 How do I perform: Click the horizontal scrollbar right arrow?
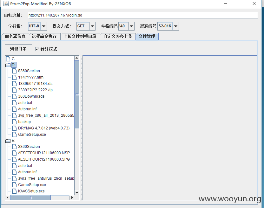(72, 198)
